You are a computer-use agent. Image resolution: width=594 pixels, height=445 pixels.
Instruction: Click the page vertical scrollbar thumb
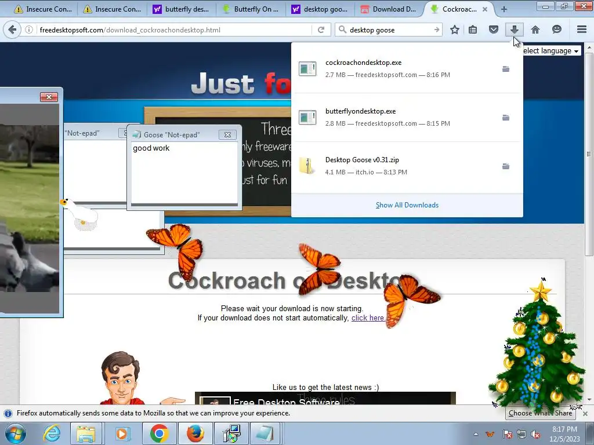589,154
